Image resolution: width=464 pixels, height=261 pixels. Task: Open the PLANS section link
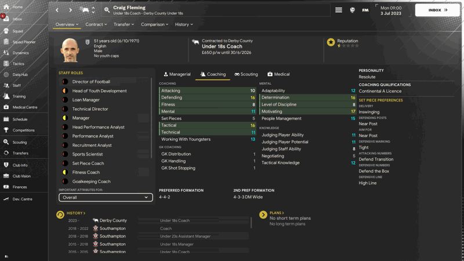point(277,213)
